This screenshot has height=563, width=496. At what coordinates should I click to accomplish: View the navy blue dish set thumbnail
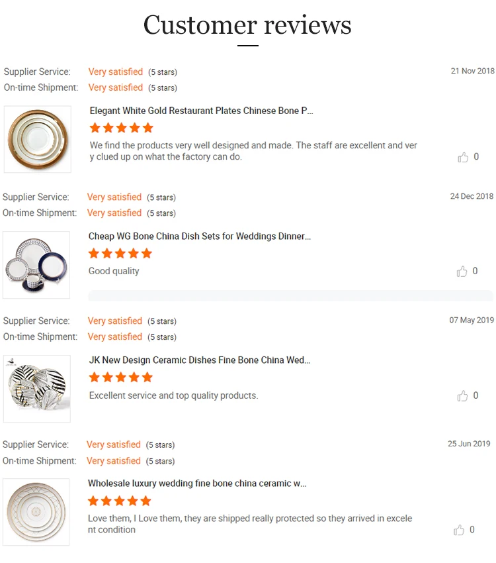pos(36,264)
